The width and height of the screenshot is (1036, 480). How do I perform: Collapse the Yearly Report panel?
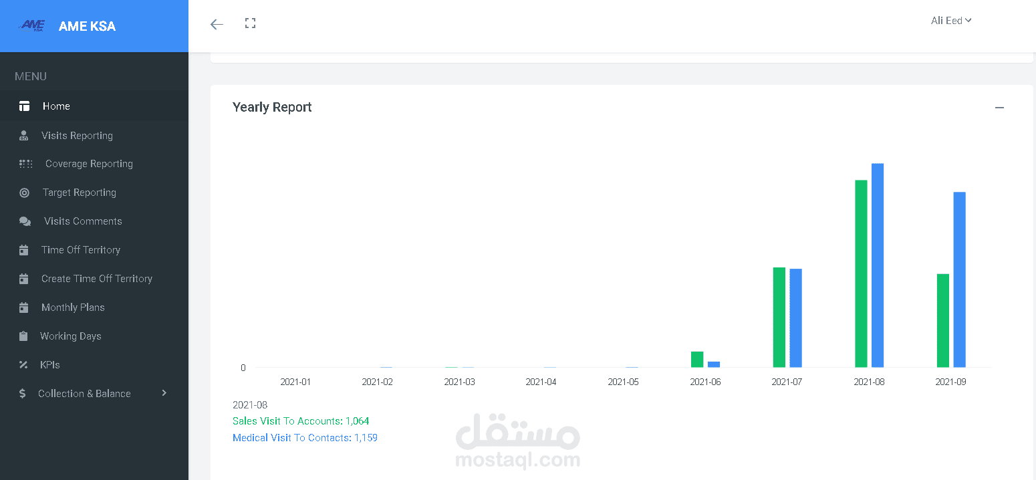click(999, 107)
